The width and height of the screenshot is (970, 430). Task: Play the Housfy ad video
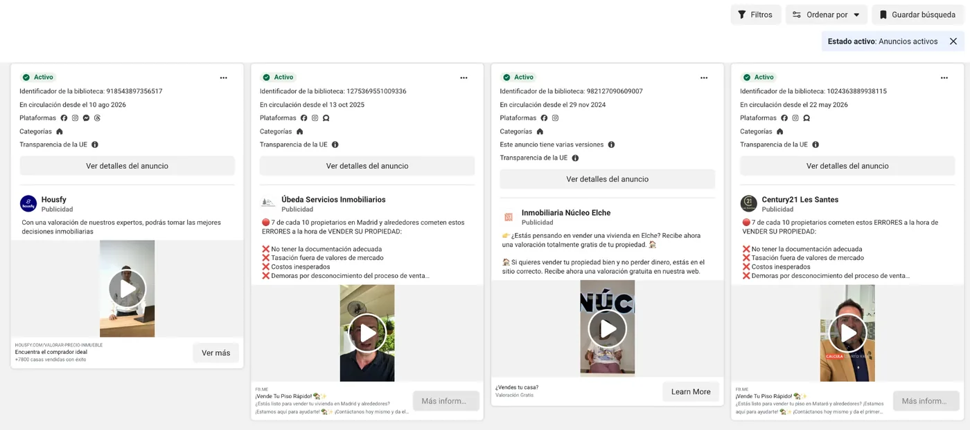click(x=127, y=289)
